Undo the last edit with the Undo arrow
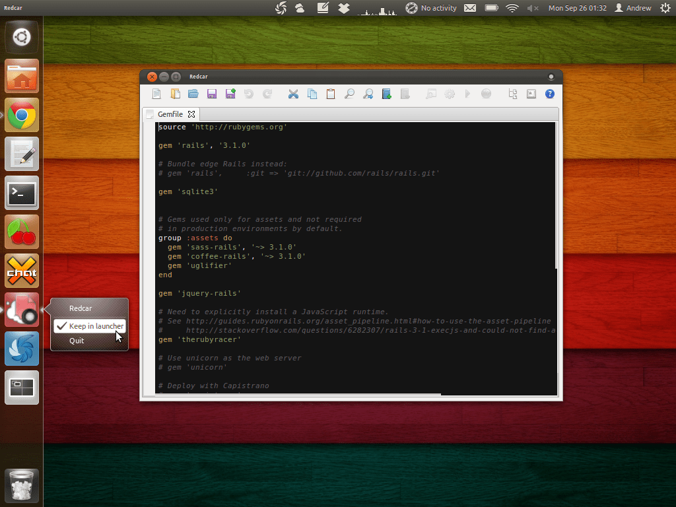The image size is (676, 507). click(x=248, y=94)
